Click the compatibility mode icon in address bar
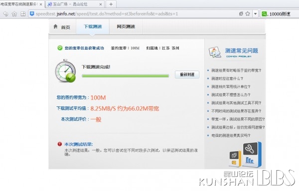299x191 pixels. 241,13
